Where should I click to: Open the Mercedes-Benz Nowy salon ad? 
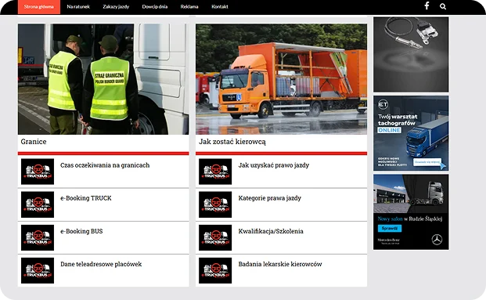(x=411, y=212)
